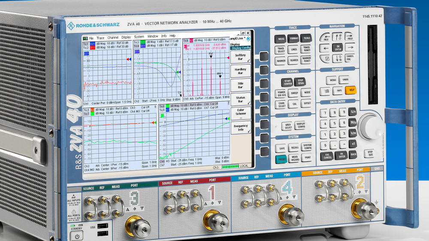Open the Channel menu in menu bar
This screenshot has height=241, width=429.
click(x=113, y=38)
